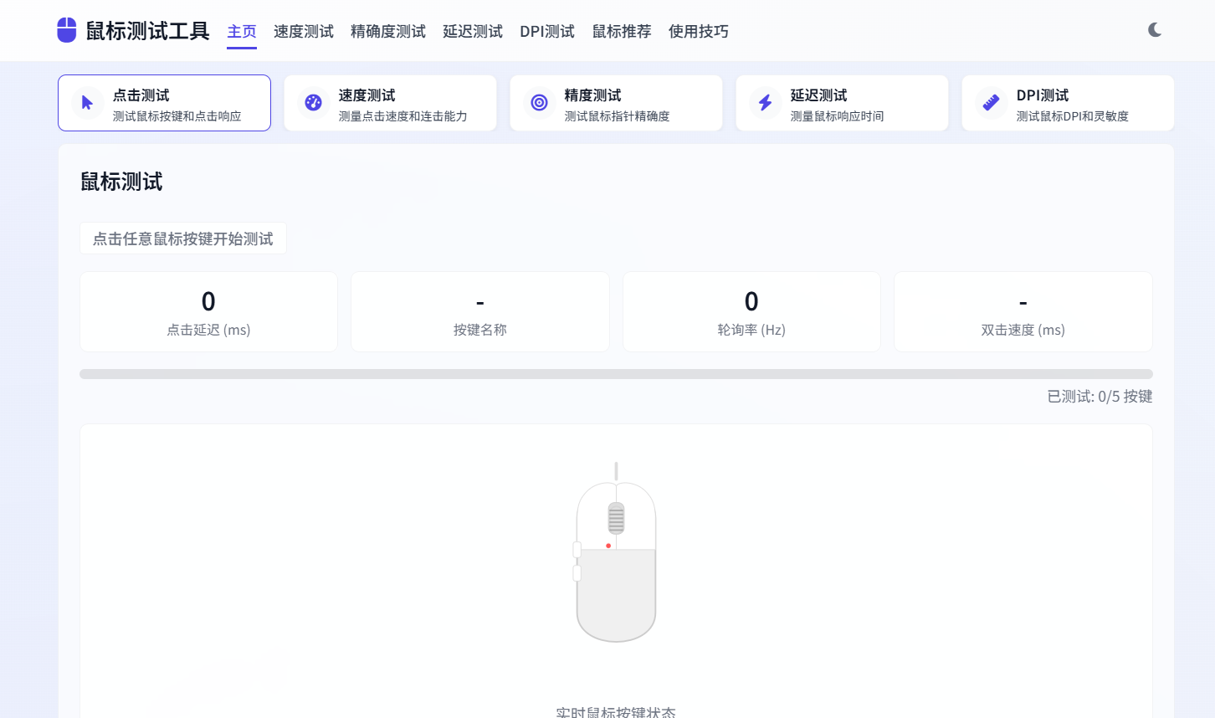Toggle dark mode with the moon icon
The width and height of the screenshot is (1215, 718).
[x=1155, y=30]
